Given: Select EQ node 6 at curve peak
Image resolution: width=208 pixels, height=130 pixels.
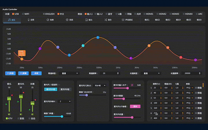Looking at the screenshot, I should 98,37.
